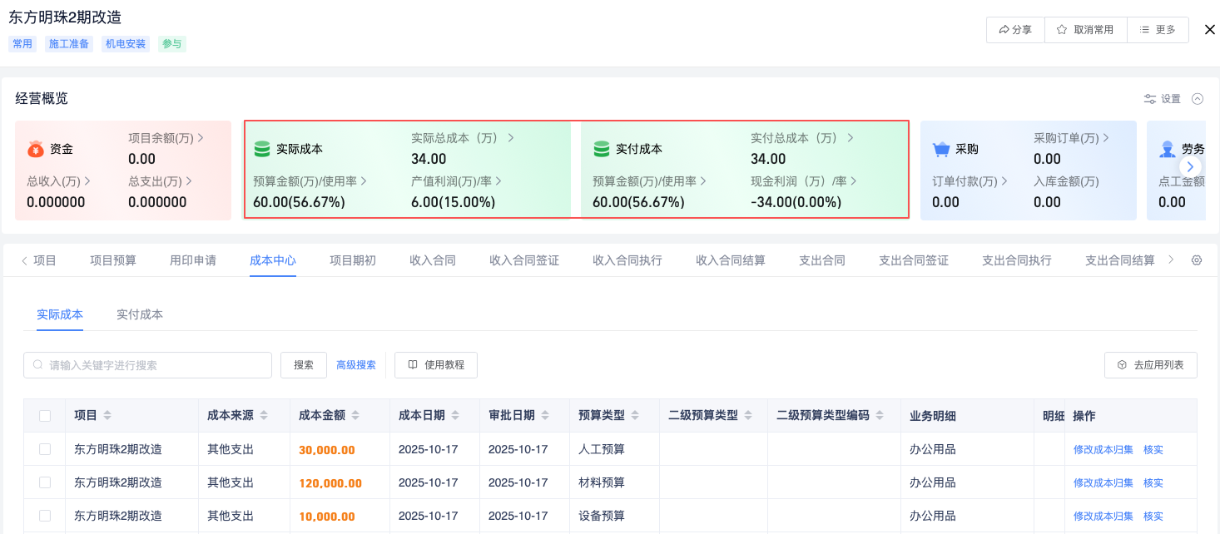This screenshot has height=534, width=1220.
Task: Toggle the select-all header checkbox
Action: (45, 416)
